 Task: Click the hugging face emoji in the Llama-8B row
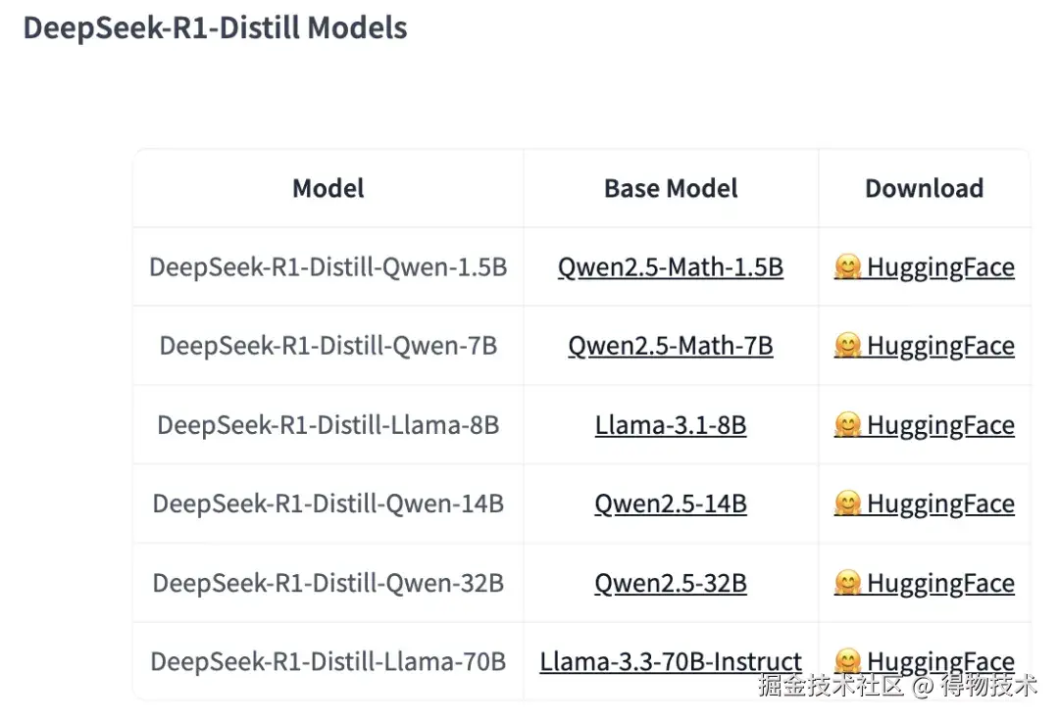point(847,425)
